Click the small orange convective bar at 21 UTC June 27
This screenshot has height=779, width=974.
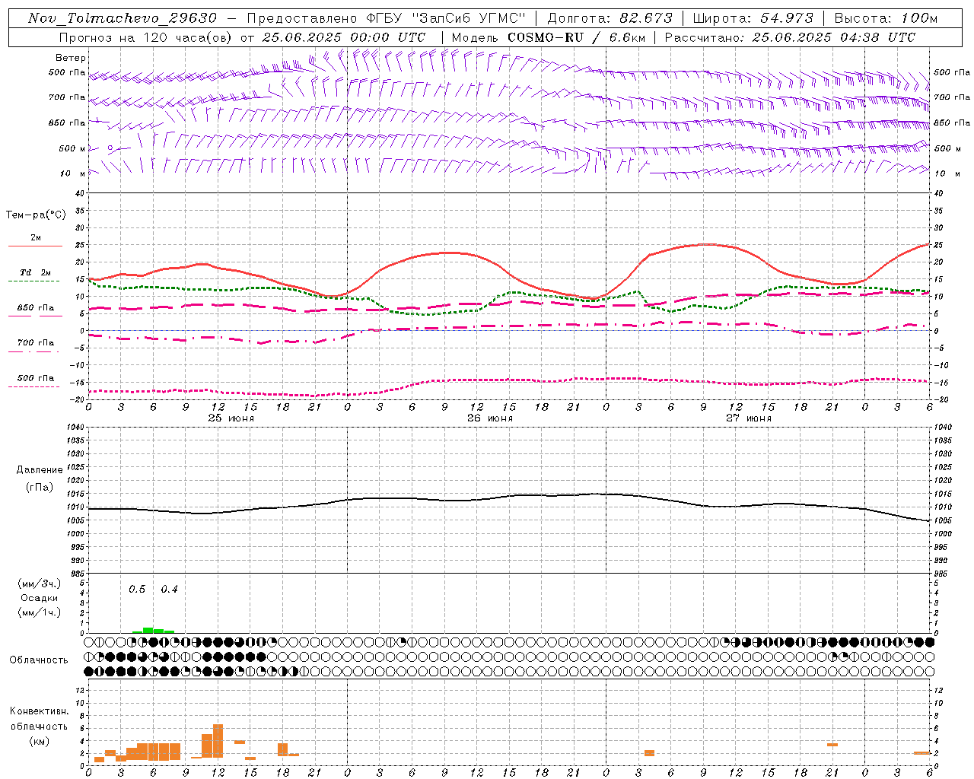tap(832, 745)
